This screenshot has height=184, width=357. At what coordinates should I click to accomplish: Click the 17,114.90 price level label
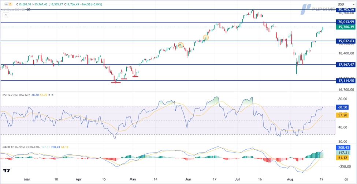tap(346, 81)
